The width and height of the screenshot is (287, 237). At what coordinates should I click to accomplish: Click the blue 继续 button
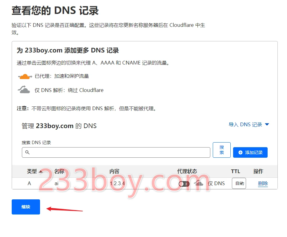click(x=26, y=207)
